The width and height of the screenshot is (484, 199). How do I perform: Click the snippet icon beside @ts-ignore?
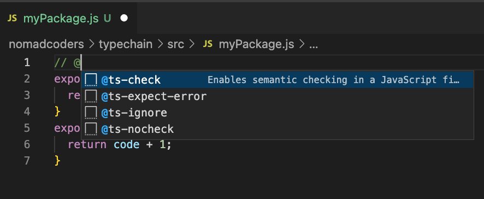pyautogui.click(x=91, y=113)
